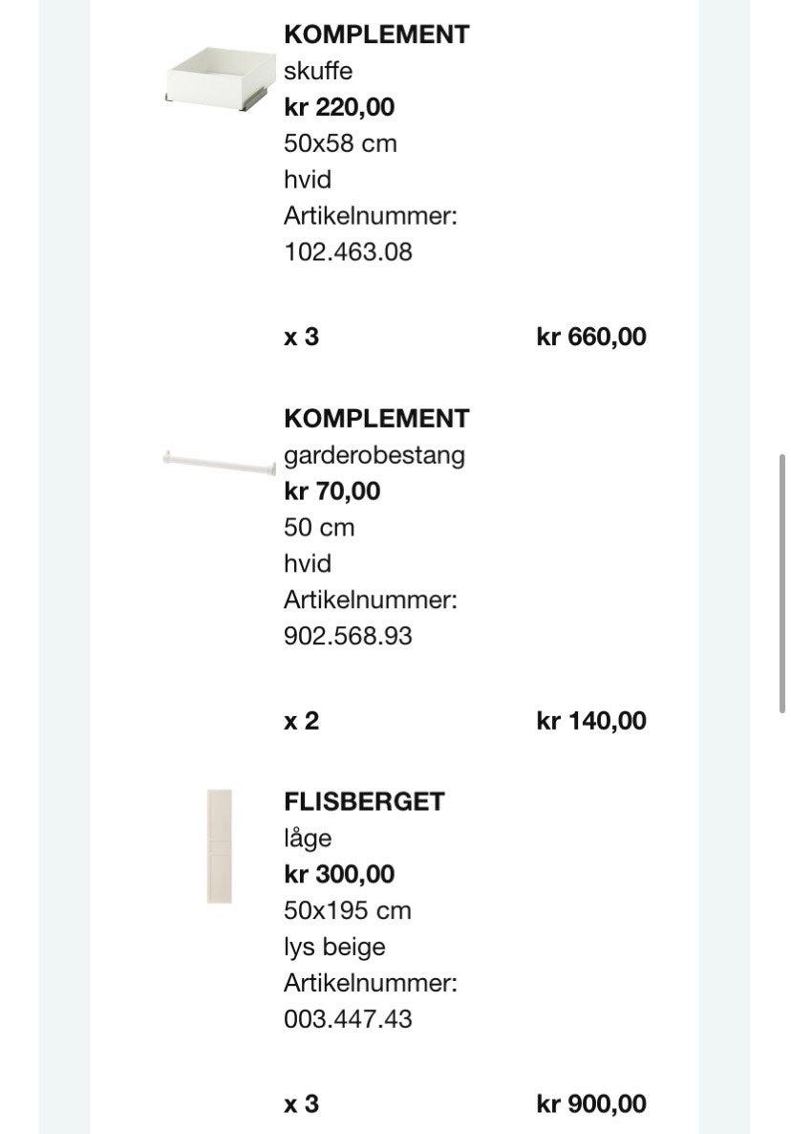Open the FLISBERGET product name link
The width and height of the screenshot is (791, 1134).
coord(364,801)
